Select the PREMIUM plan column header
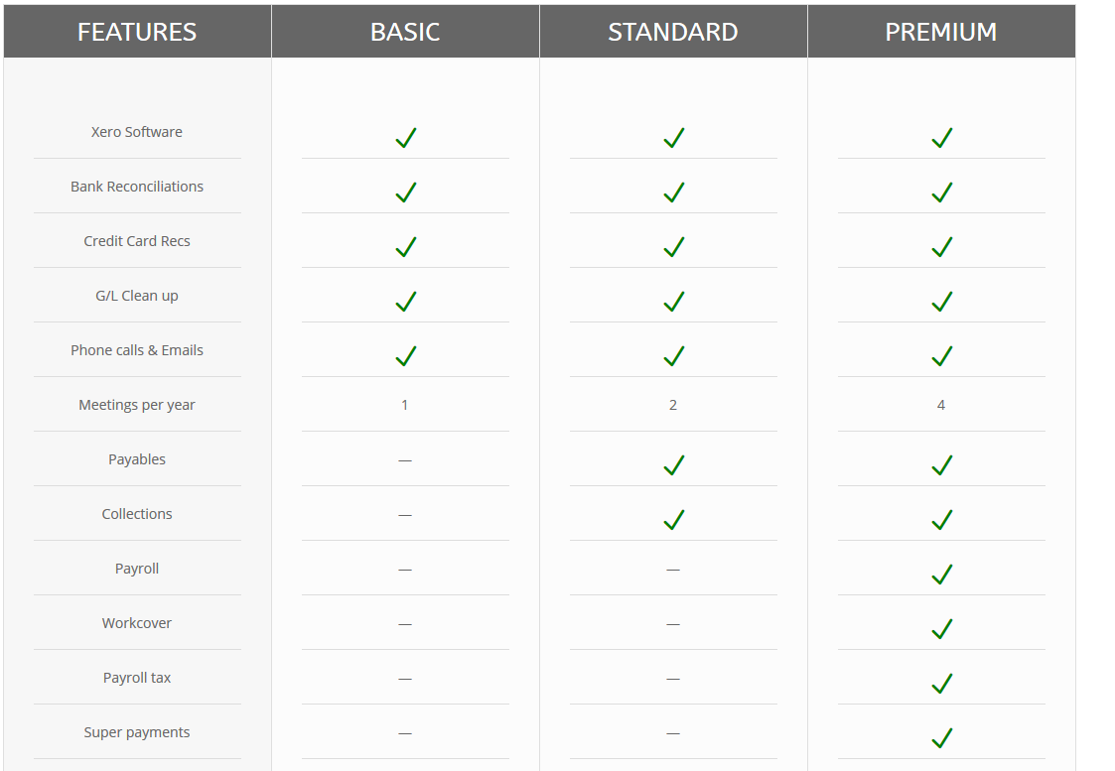The height and width of the screenshot is (771, 1115). coord(941,32)
